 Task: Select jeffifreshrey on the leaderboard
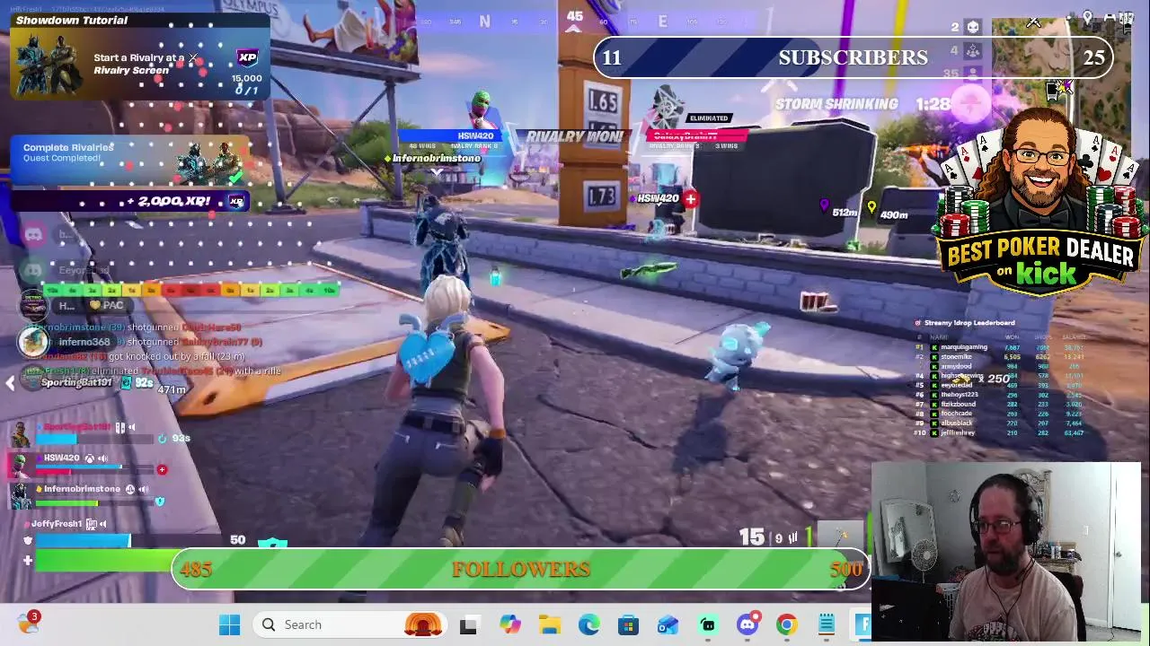958,433
